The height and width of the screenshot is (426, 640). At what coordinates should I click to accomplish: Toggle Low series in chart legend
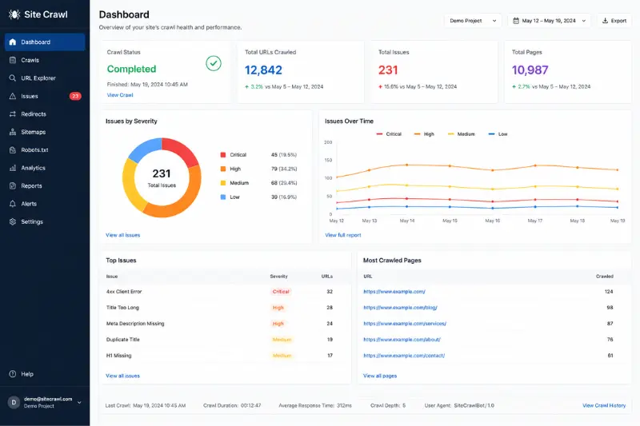point(498,134)
